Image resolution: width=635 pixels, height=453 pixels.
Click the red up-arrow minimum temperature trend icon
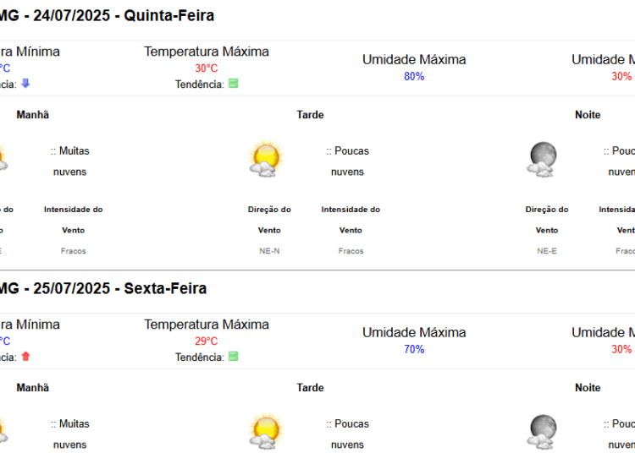pos(25,357)
